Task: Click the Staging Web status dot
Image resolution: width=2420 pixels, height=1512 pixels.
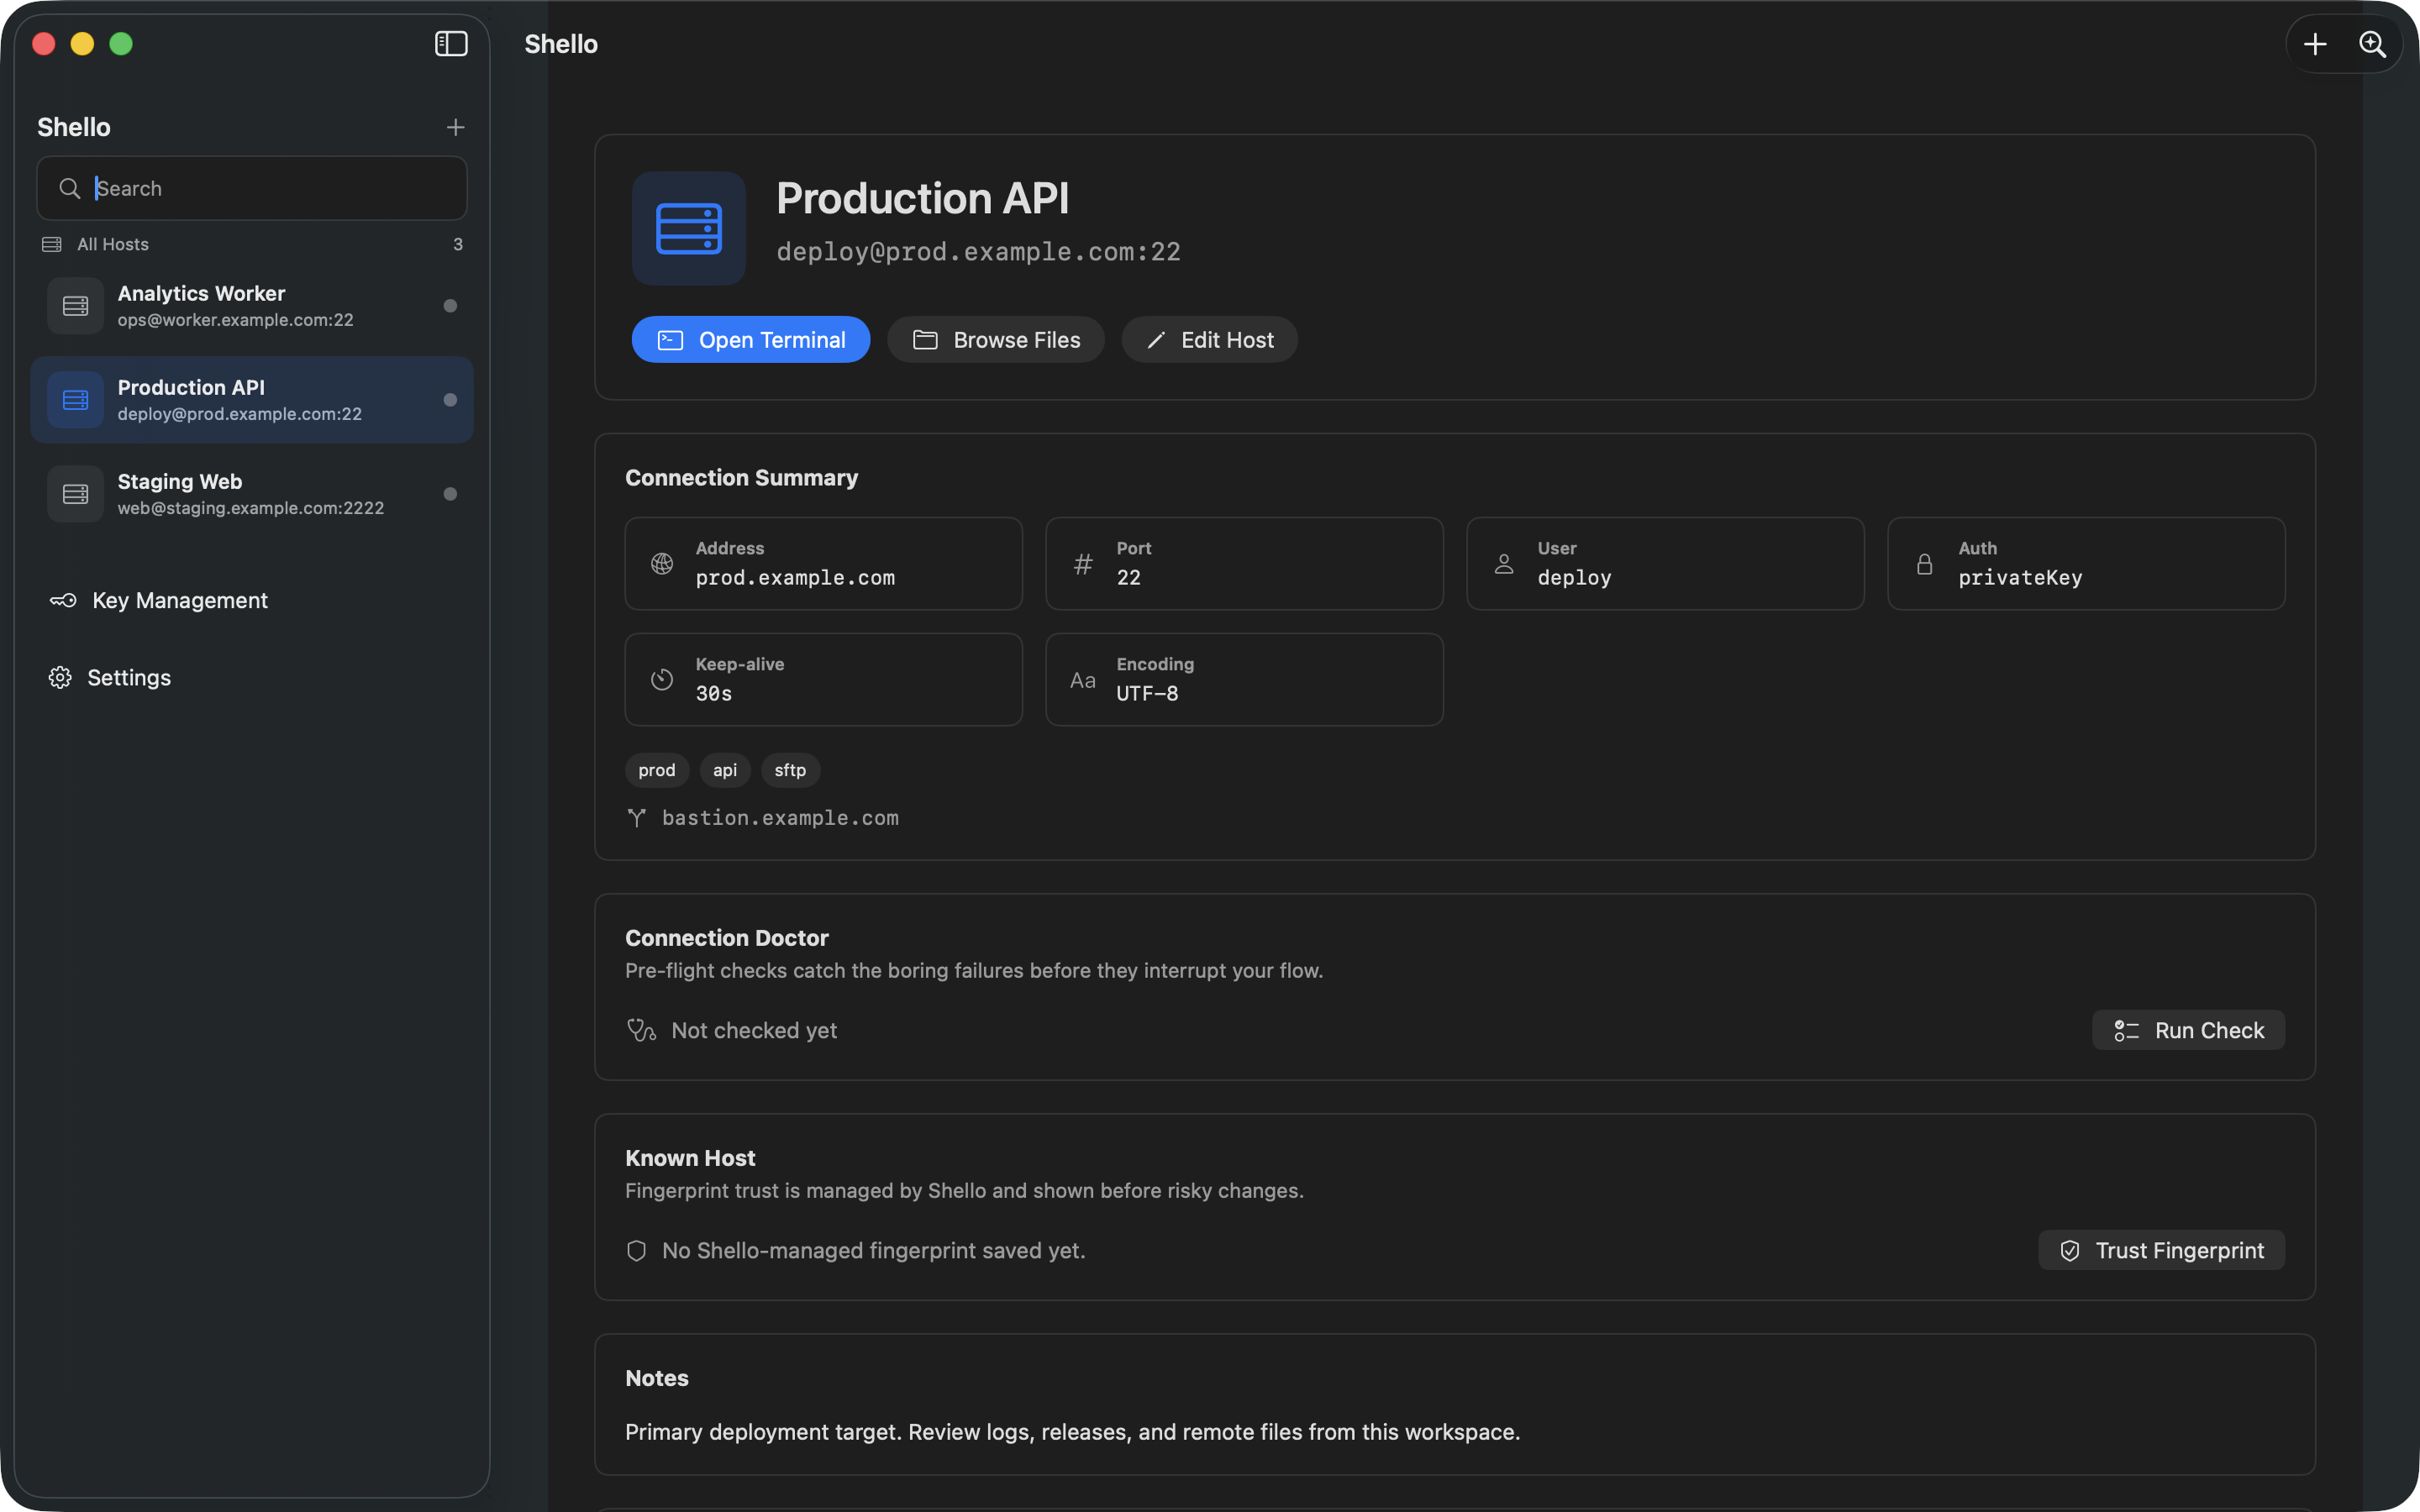Action: (x=450, y=494)
